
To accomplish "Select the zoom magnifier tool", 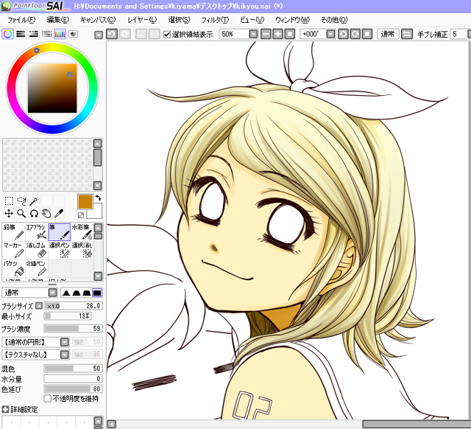I will click(x=21, y=214).
